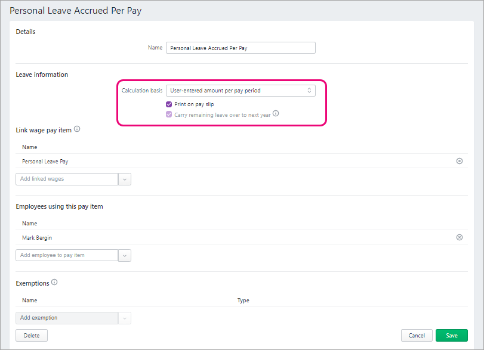484x350 pixels.
Task: Toggle Carry remaining leave over checkbox
Action: (169, 114)
